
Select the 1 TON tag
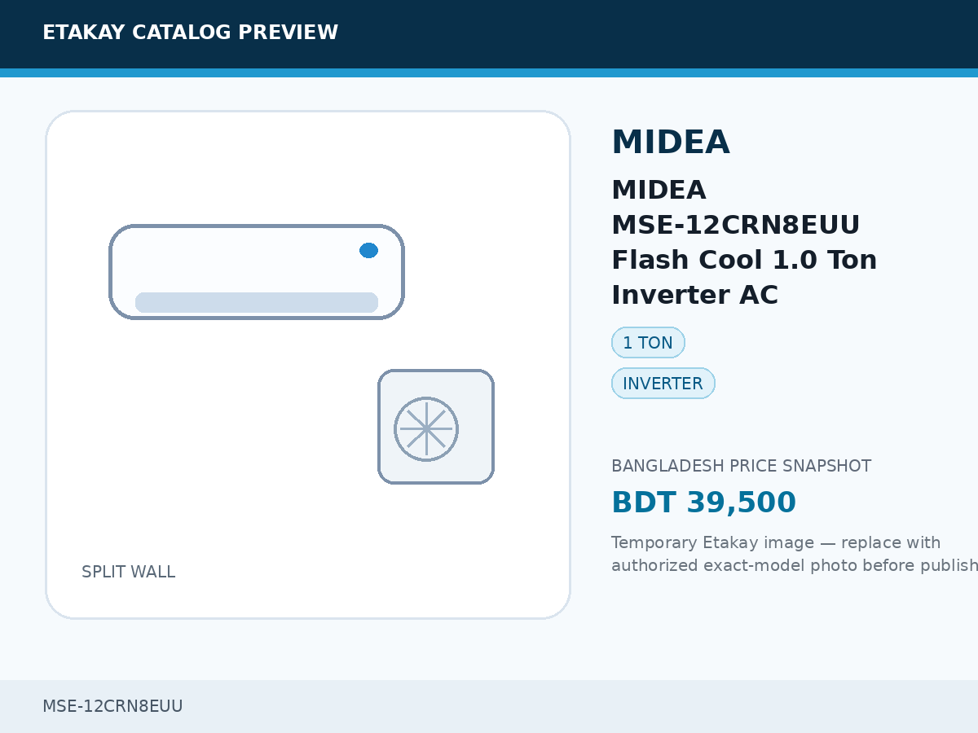(x=648, y=343)
